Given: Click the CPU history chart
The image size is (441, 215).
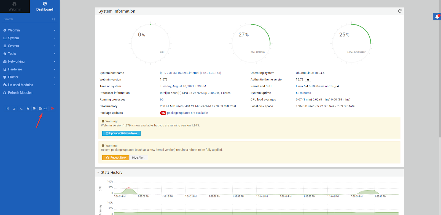Looking at the screenshot, I should tap(256, 188).
